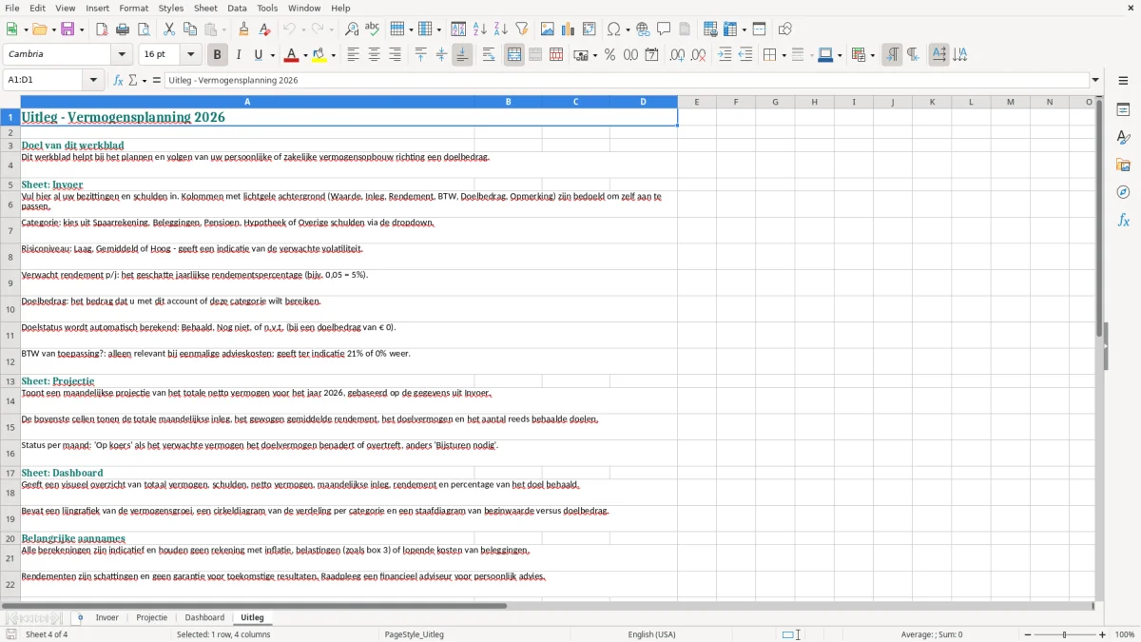
Task: Open the Borders dropdown arrow
Action: tap(783, 55)
